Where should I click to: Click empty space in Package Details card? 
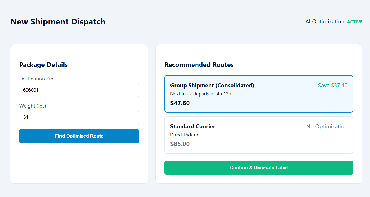[x=79, y=163]
